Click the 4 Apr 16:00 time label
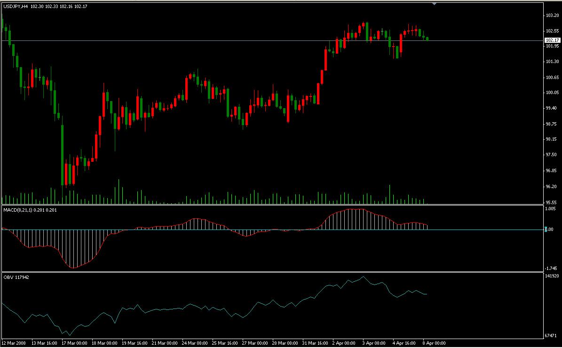Viewport: 562px width, 348px height. [x=404, y=343]
